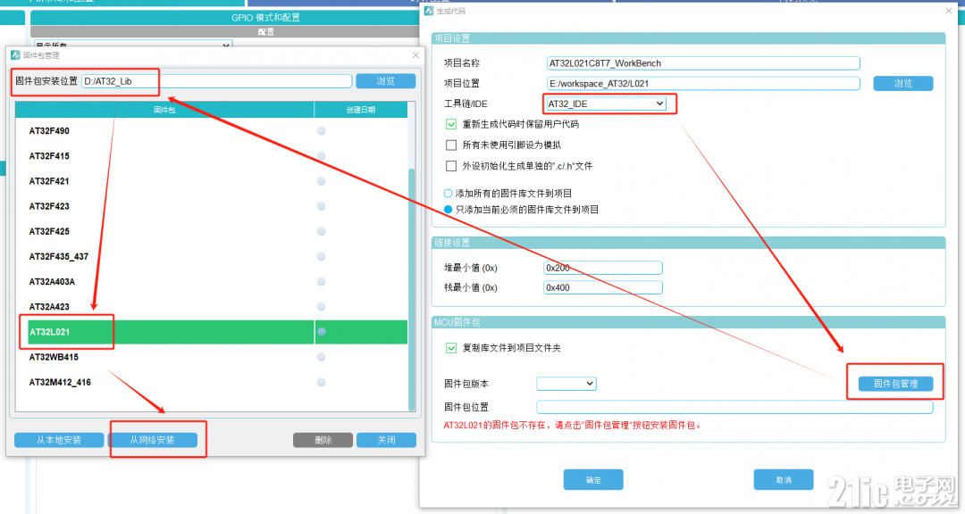Click status dot for AT32WB415
Image resolution: width=965 pixels, height=514 pixels.
[x=322, y=357]
